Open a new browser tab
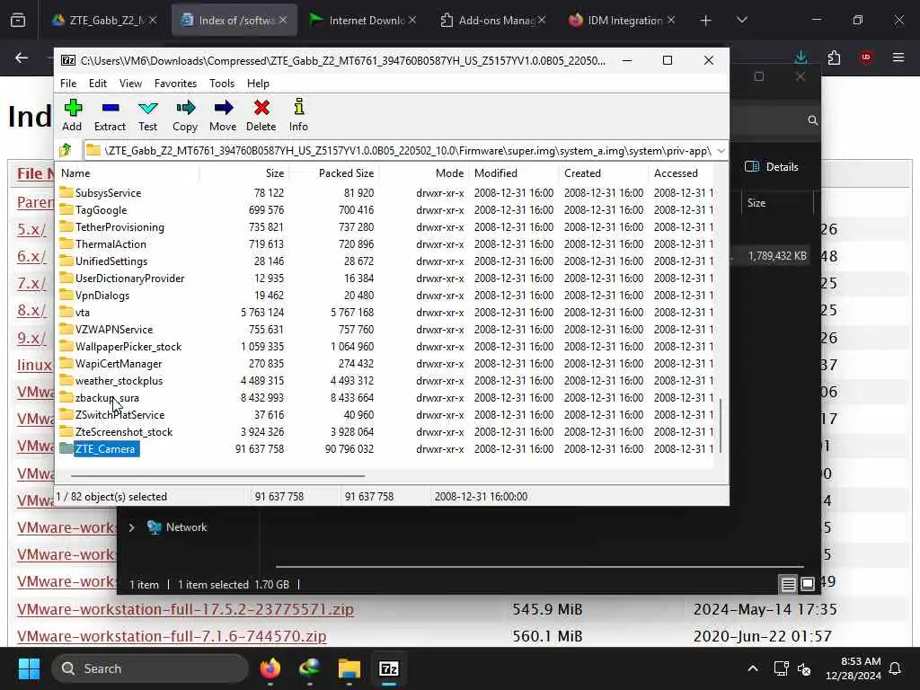The width and height of the screenshot is (920, 690). pyautogui.click(x=705, y=21)
